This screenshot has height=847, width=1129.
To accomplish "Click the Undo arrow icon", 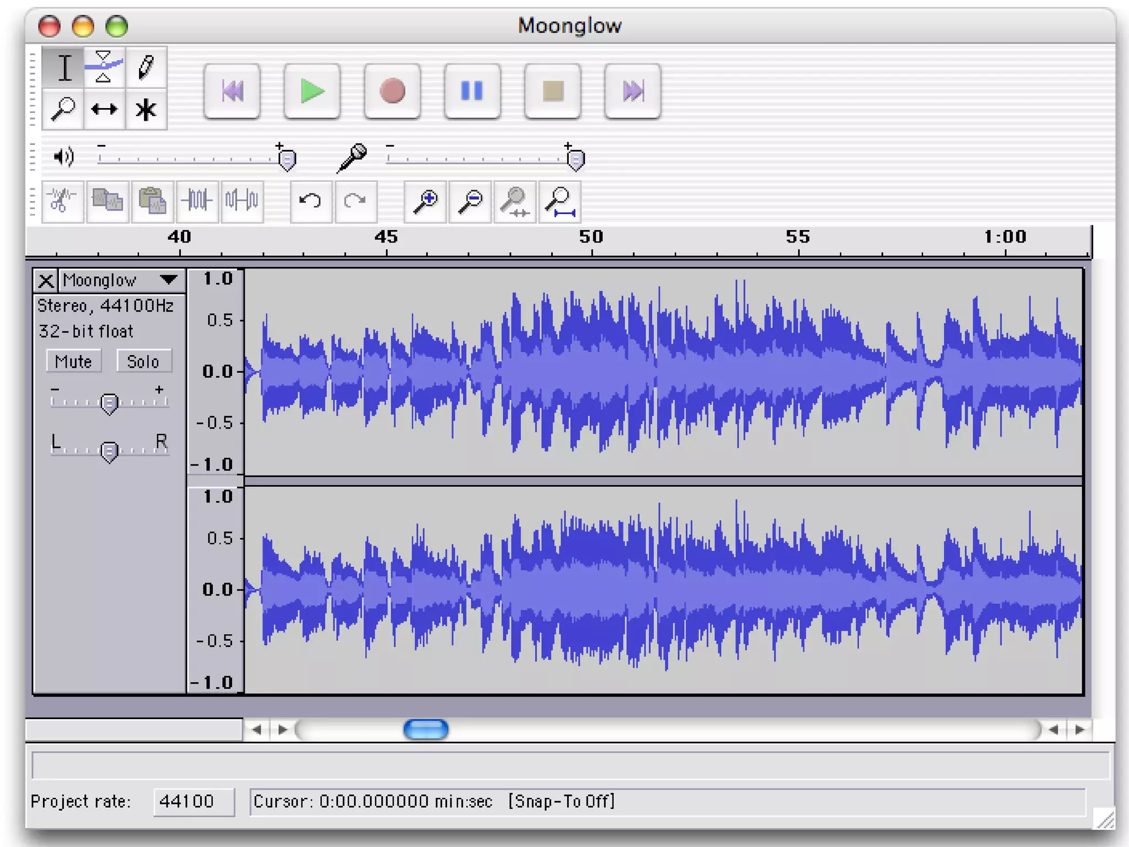I will (x=311, y=201).
